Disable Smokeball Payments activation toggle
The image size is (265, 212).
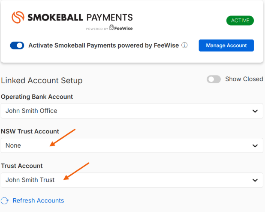(17, 45)
